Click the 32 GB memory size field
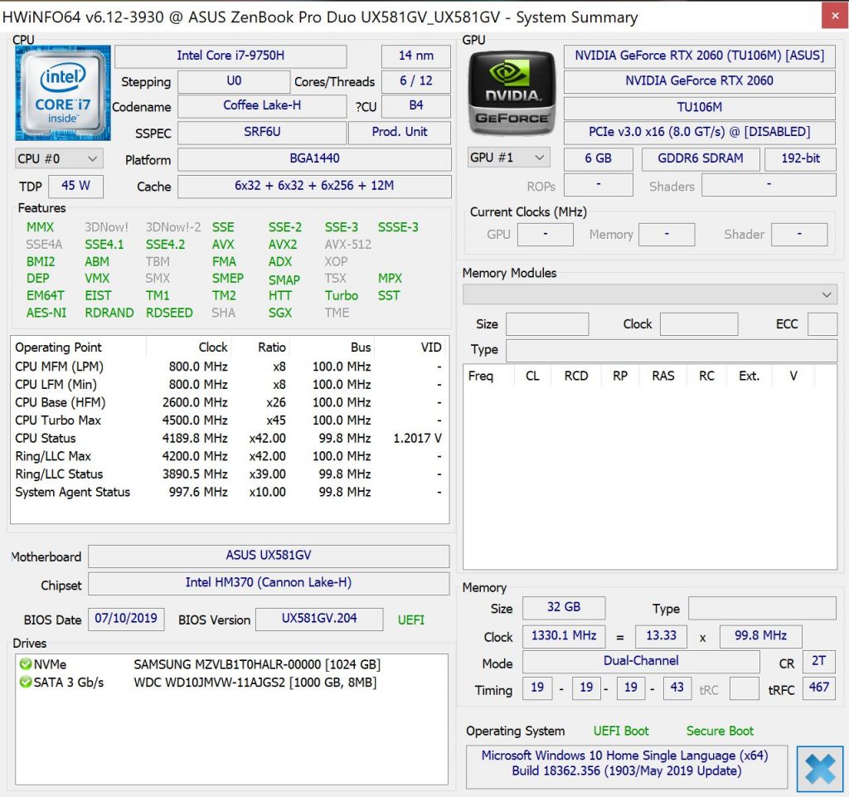This screenshot has height=797, width=849. coord(564,608)
